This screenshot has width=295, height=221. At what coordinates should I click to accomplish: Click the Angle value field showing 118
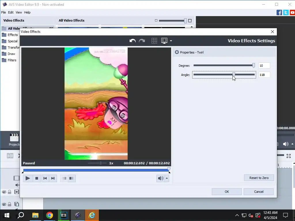[264, 75]
